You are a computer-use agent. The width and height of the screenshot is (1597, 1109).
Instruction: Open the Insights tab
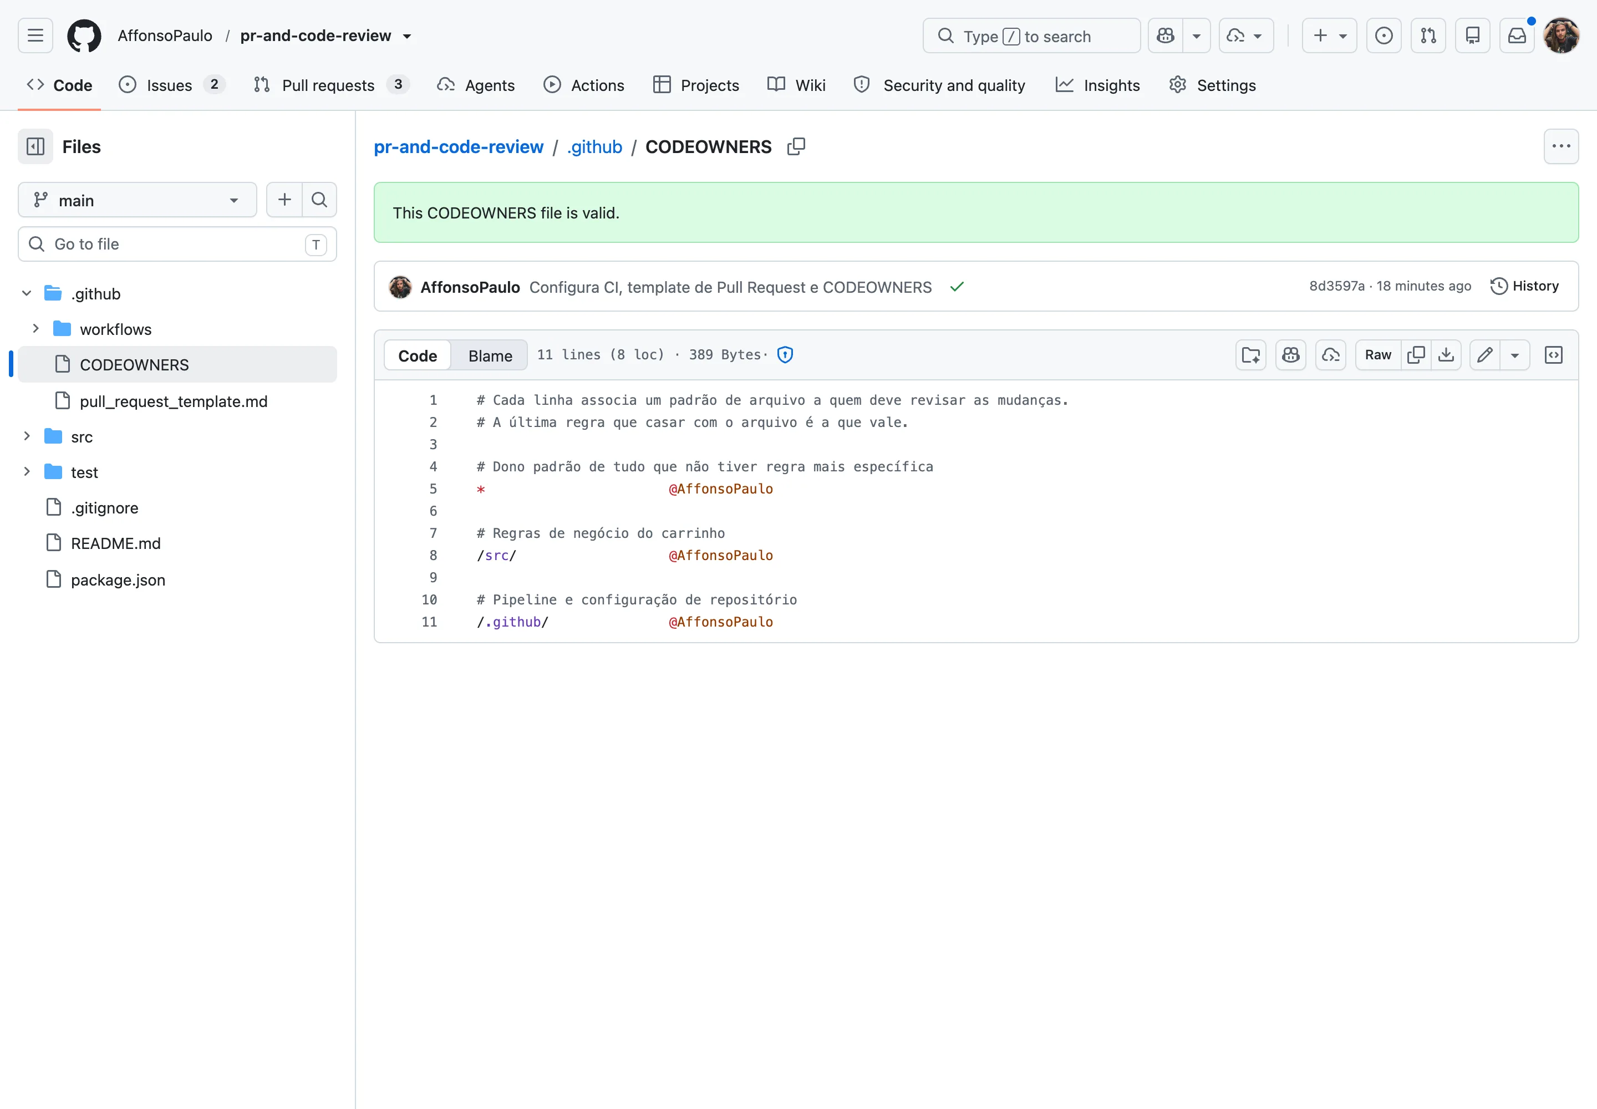(1098, 85)
